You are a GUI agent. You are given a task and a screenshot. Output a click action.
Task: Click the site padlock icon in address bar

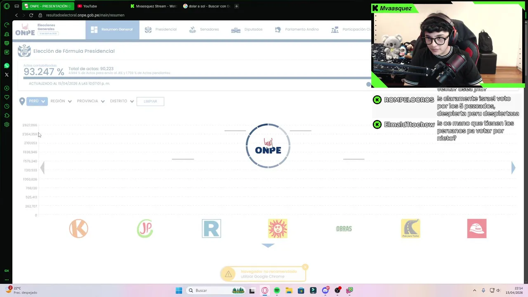pos(40,15)
